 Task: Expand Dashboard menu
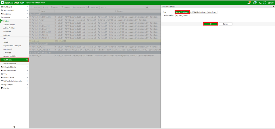click(14, 7)
